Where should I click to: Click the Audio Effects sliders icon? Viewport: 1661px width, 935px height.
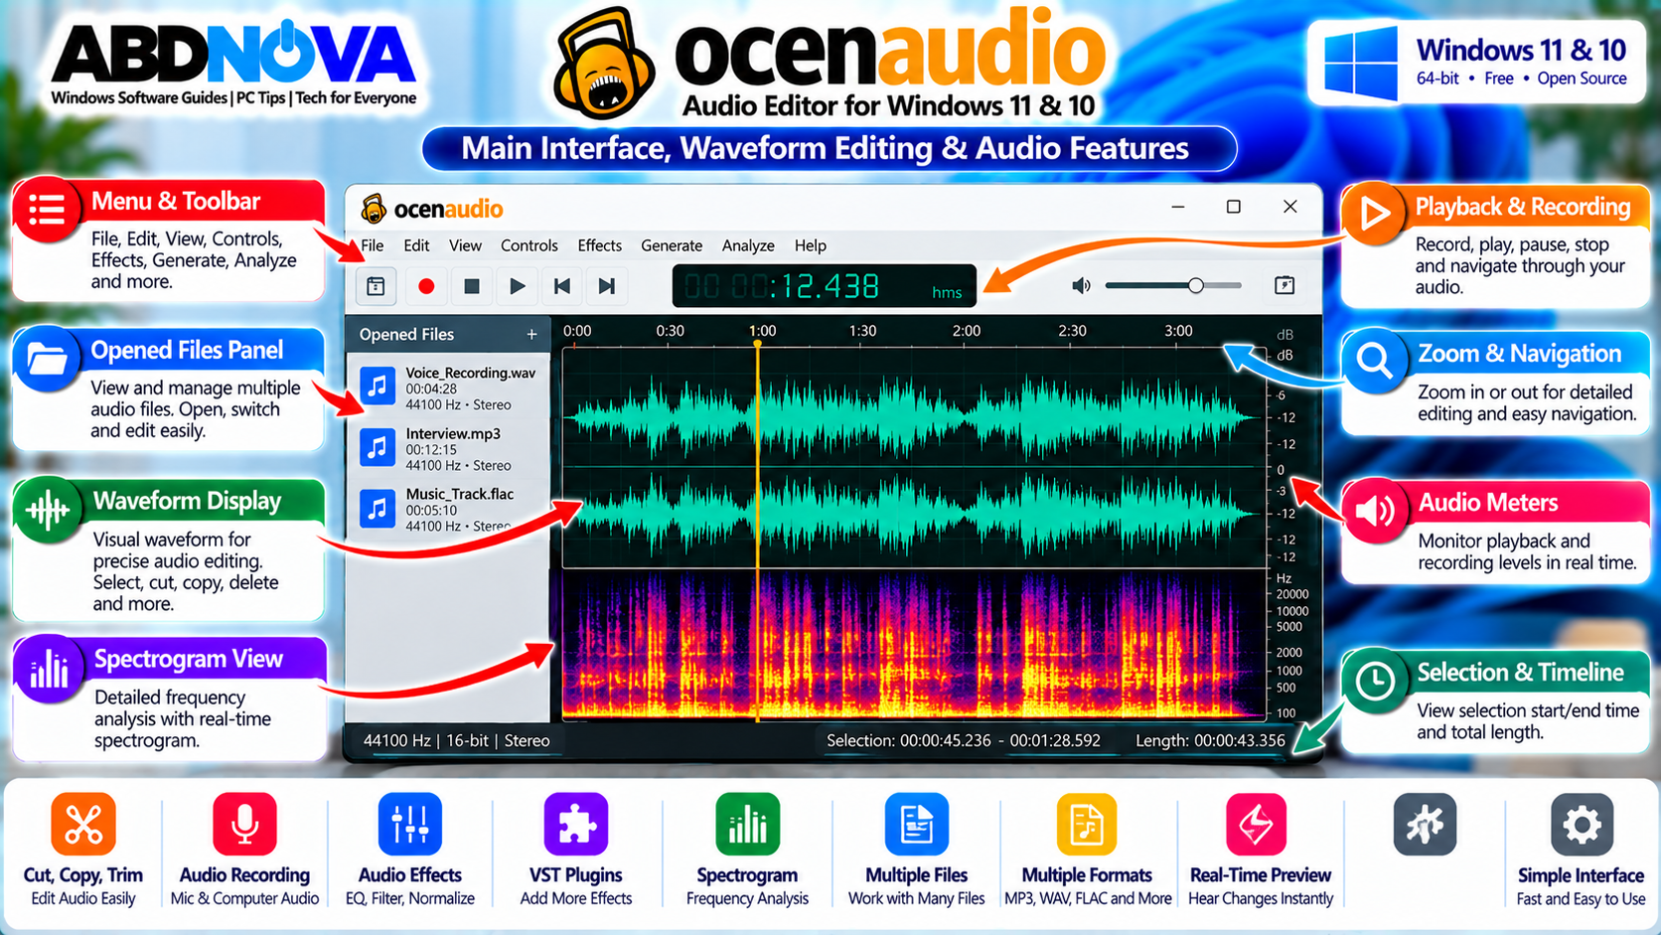pos(410,824)
